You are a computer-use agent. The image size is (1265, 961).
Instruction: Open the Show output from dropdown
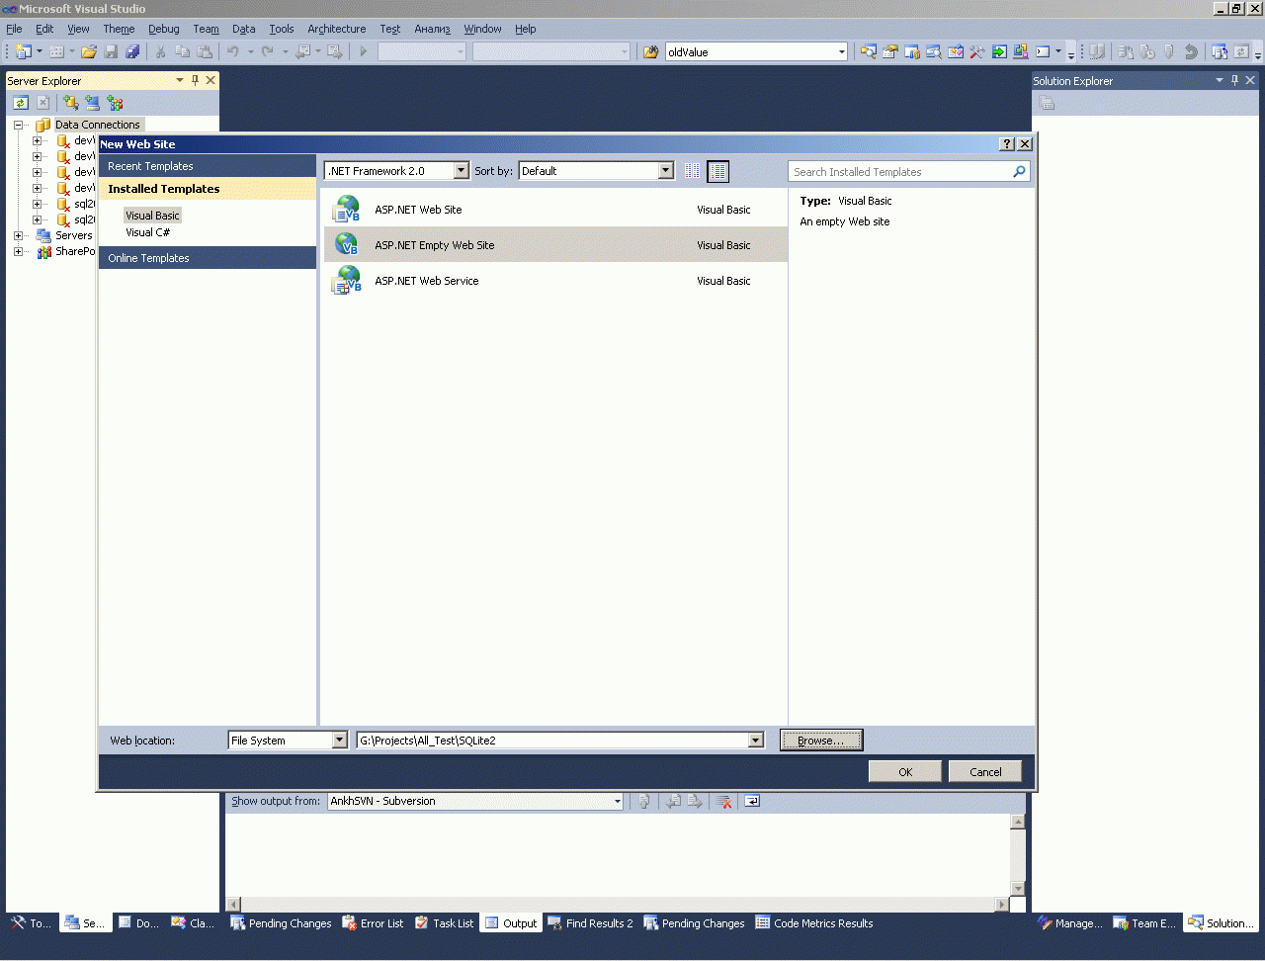(x=618, y=802)
